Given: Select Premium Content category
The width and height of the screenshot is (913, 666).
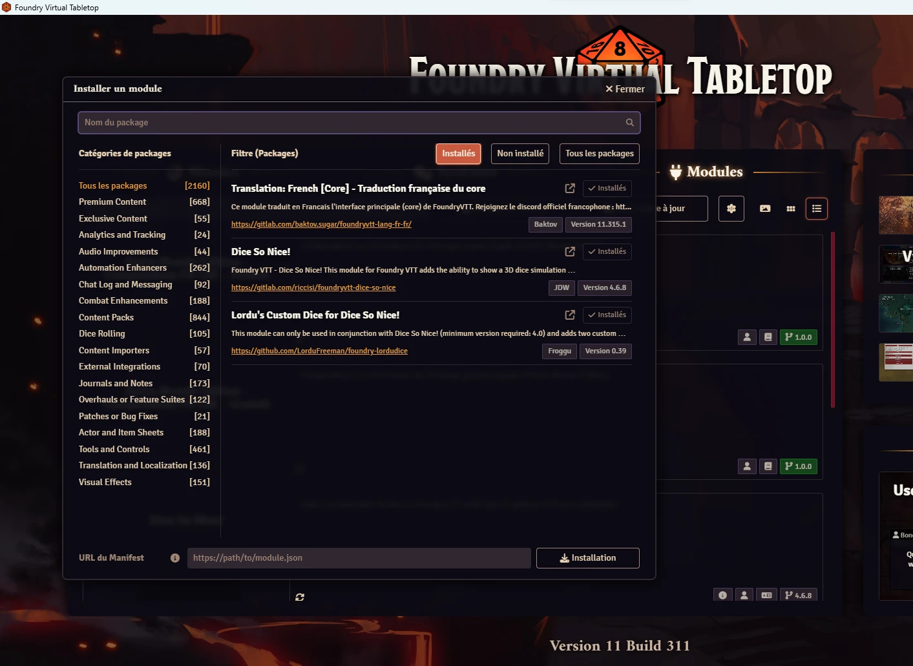Looking at the screenshot, I should [x=112, y=202].
